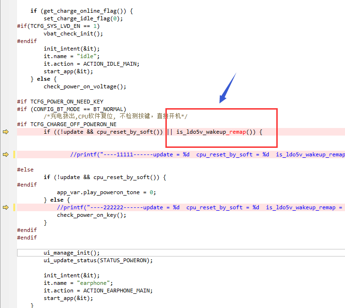Click the #if(TCFG_SYS_LVD_EN == 1) directive
Viewport: 345px width, 308px height.
[58, 26]
